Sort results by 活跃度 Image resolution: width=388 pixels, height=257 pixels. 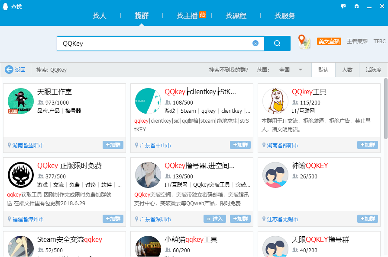[373, 70]
